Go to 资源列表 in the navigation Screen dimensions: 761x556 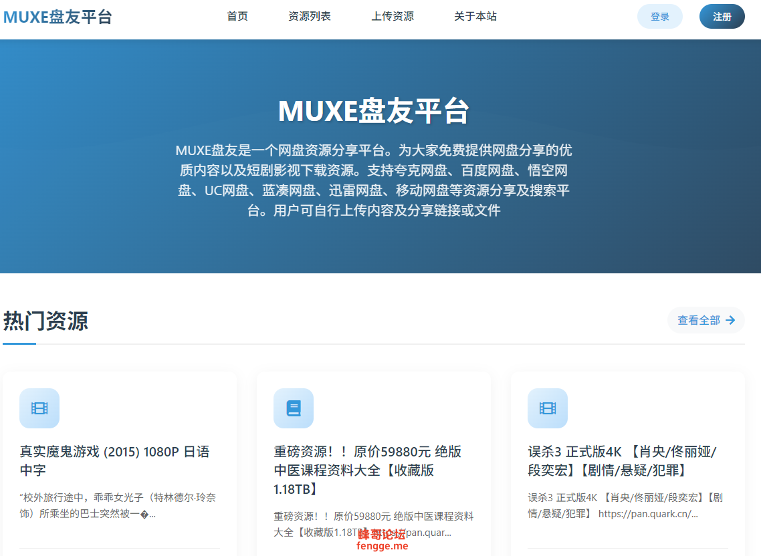pos(309,17)
